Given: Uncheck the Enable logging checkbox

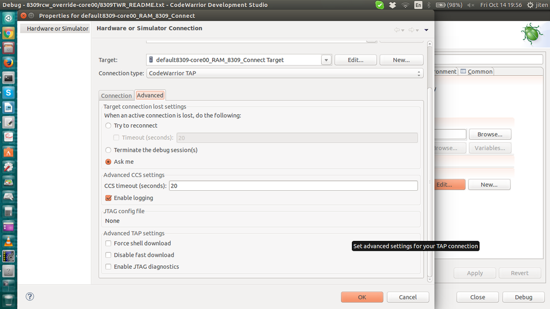Looking at the screenshot, I should tap(108, 198).
